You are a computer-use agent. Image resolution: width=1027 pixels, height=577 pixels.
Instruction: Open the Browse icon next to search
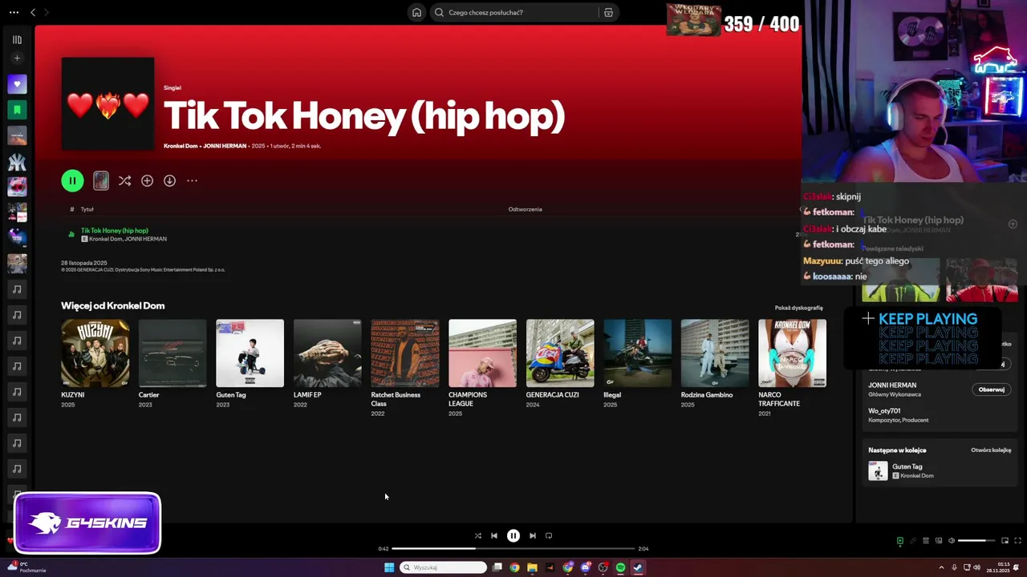coord(608,12)
